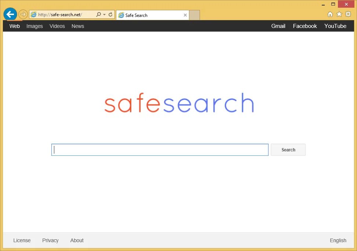Open the YouTube link
The image size is (357, 251).
[x=335, y=26]
